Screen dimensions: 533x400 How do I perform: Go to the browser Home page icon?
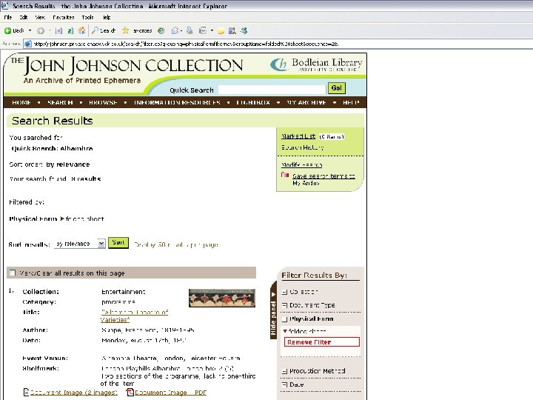(81, 31)
